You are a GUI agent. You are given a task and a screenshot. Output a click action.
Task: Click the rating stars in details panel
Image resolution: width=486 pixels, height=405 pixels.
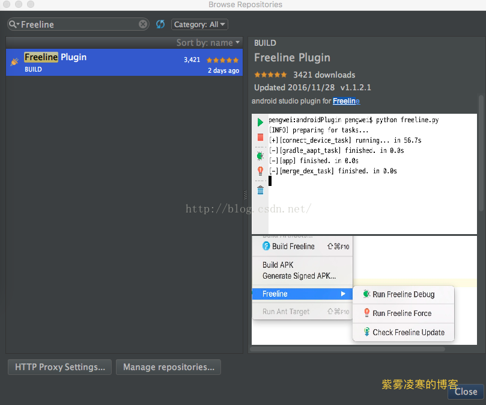[270, 75]
